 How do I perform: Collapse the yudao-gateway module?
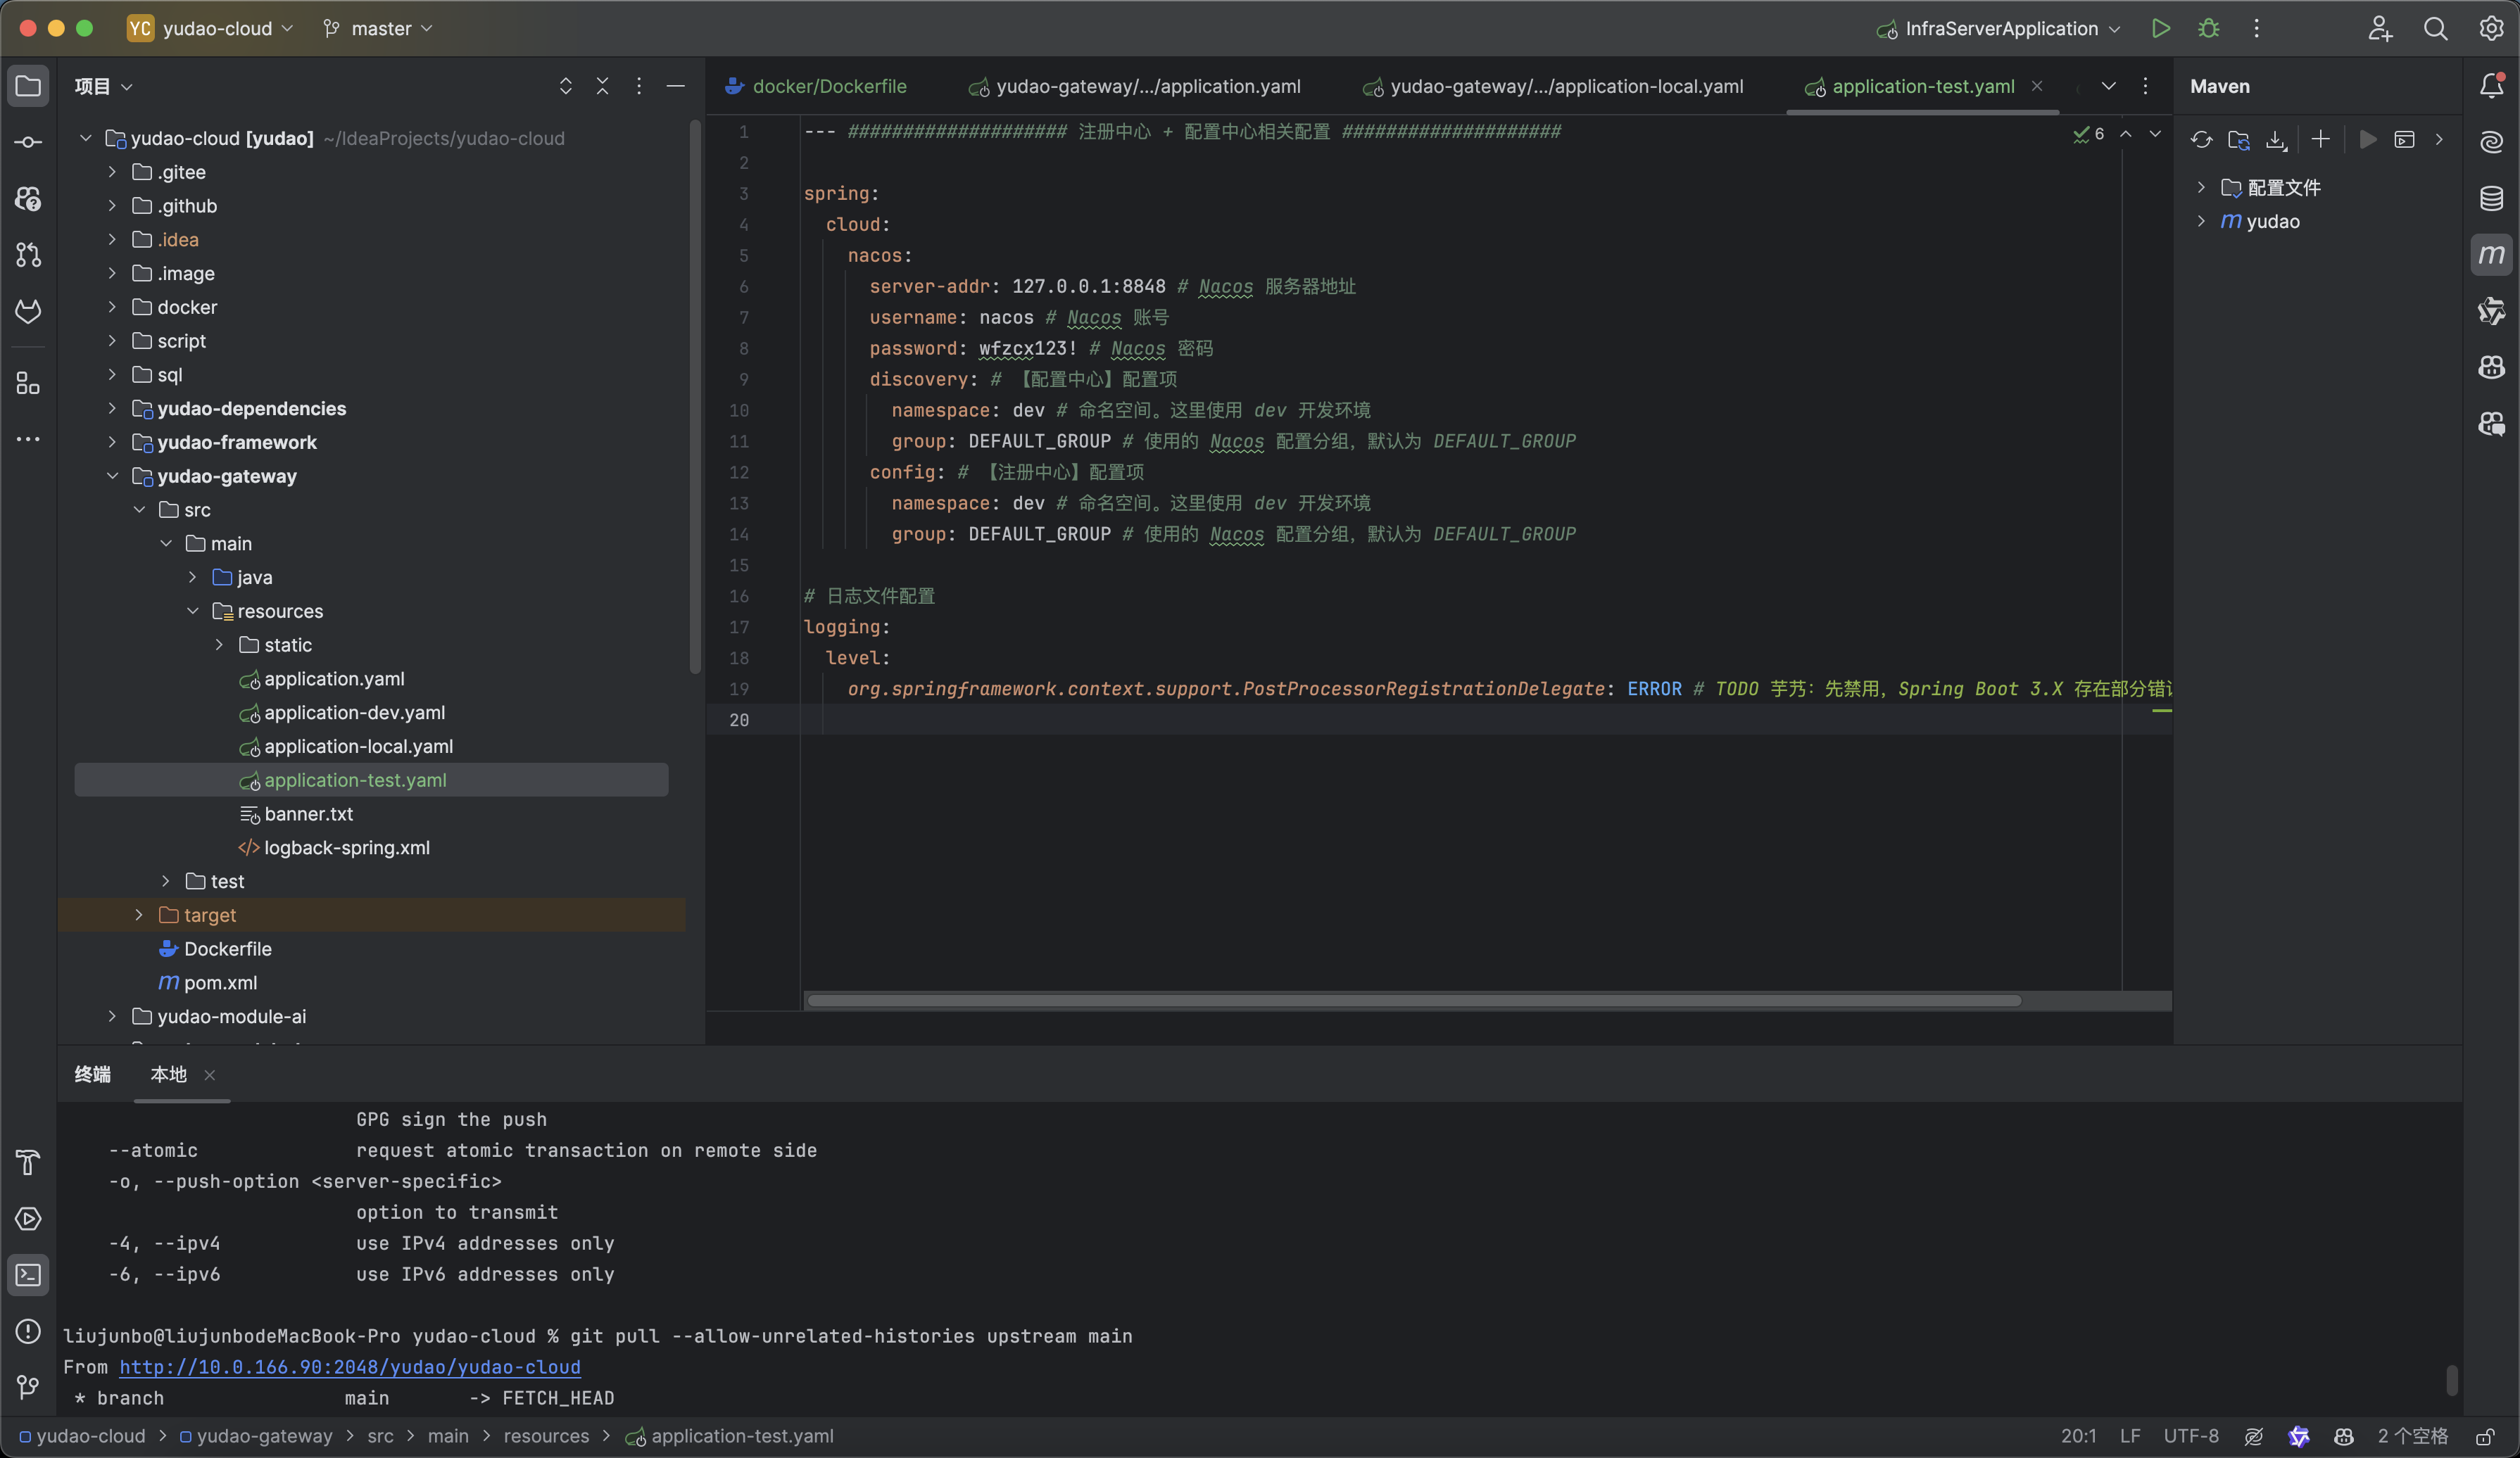pos(112,476)
